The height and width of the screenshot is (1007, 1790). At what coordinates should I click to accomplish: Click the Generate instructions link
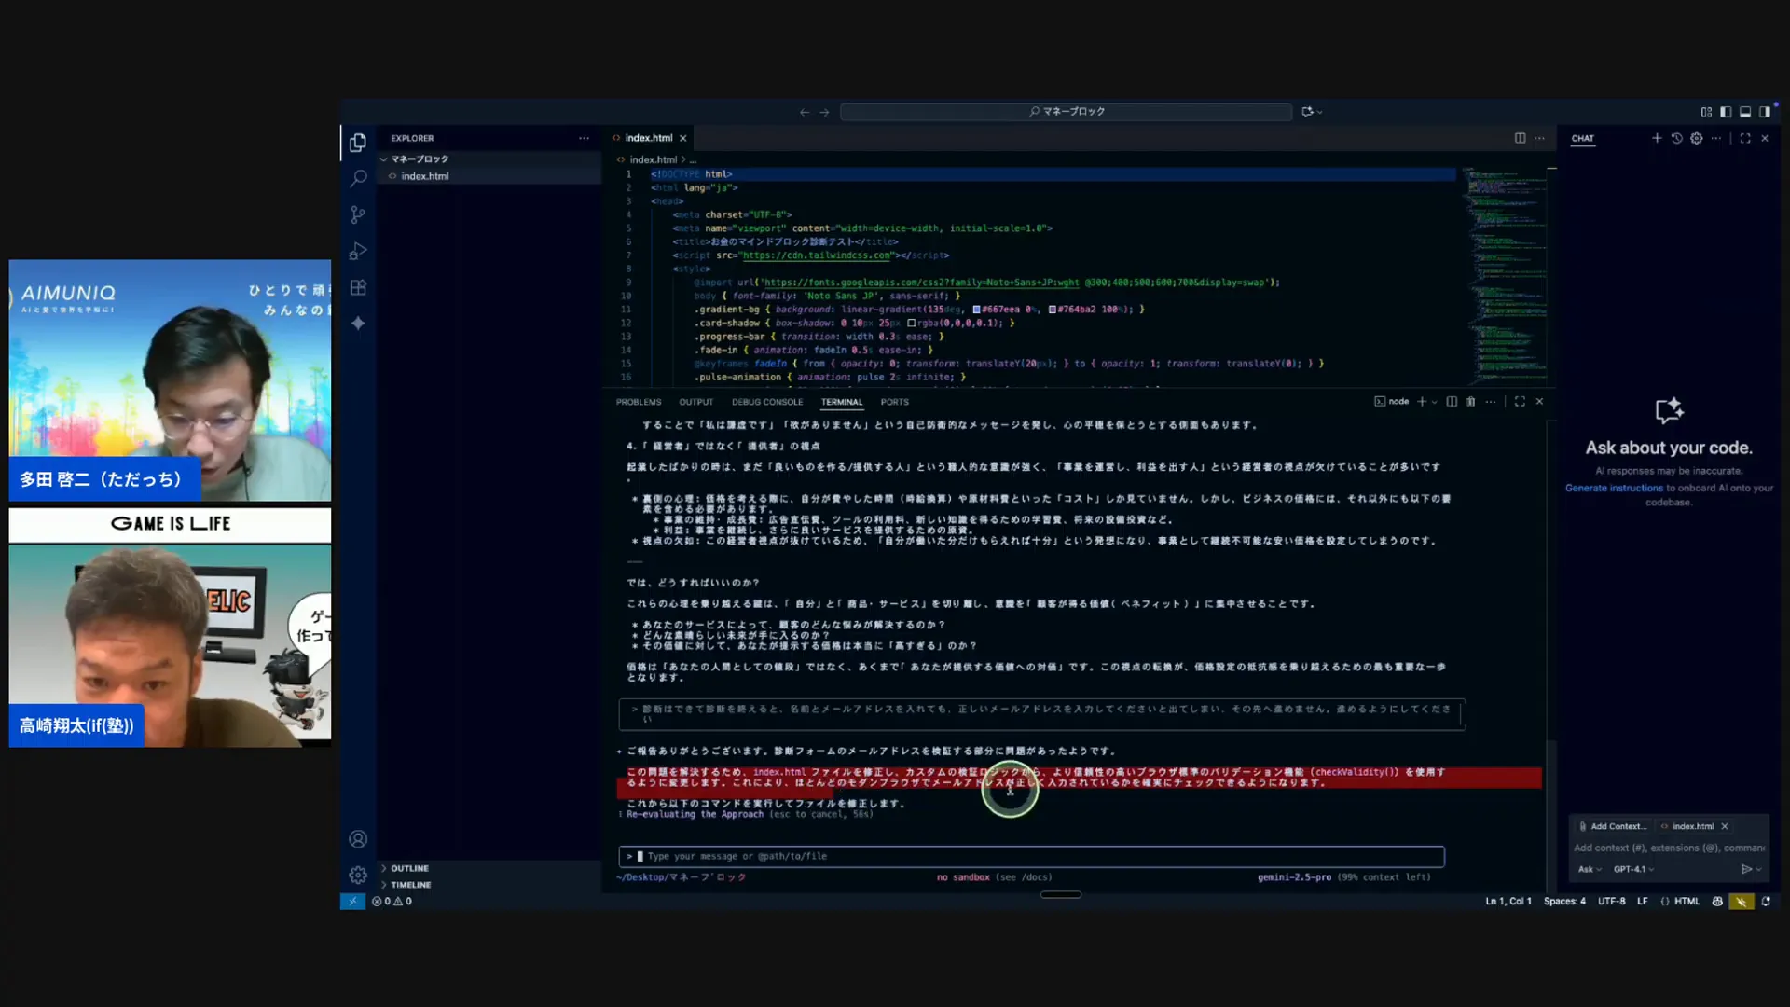[x=1614, y=488]
